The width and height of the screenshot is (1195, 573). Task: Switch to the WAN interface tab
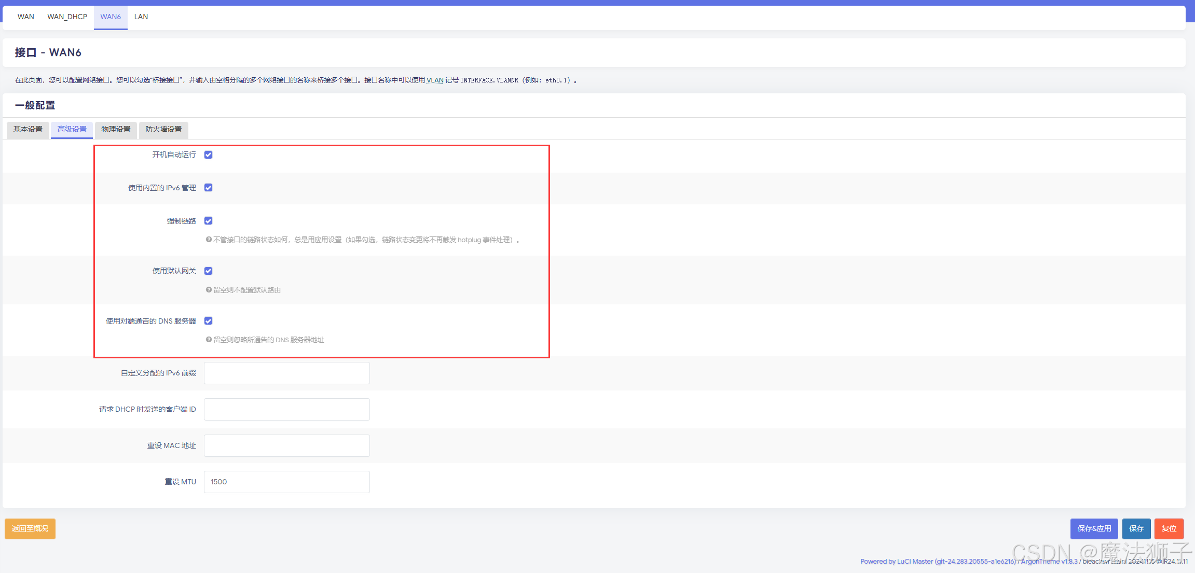[26, 17]
